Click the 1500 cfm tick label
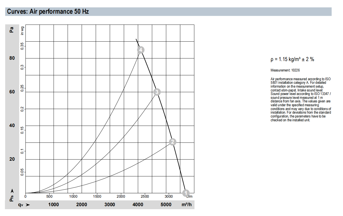The image size is (343, 216). tap(97, 196)
